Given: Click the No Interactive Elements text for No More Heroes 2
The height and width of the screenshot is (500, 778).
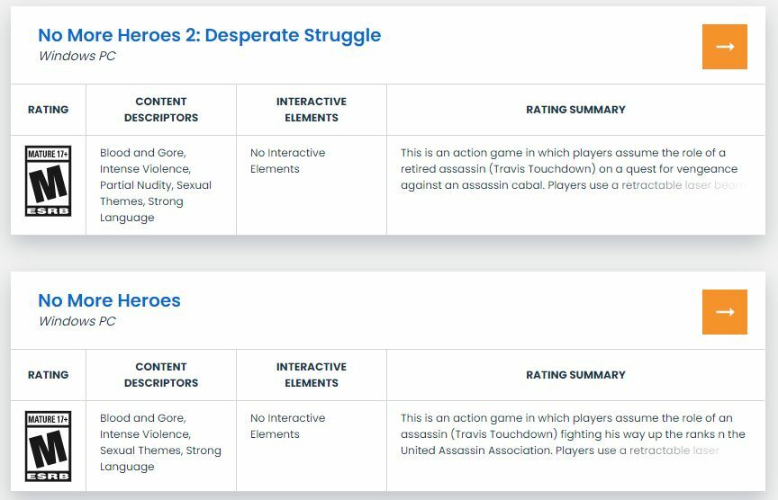Looking at the screenshot, I should point(288,161).
